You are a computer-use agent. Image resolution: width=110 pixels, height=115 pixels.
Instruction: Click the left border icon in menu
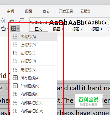tap(15, 53)
